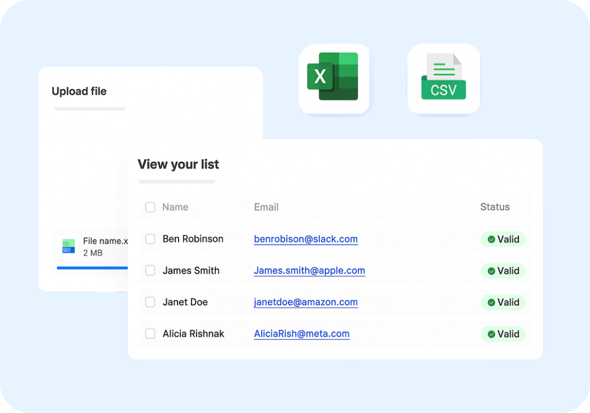Tick the select-all checkbox beside Name header

pos(150,207)
